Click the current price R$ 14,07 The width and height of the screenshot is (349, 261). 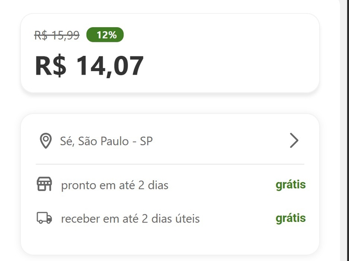click(x=89, y=66)
